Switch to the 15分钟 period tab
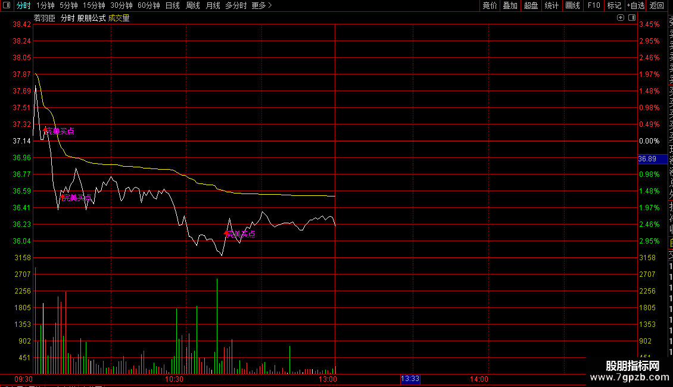Viewport: 673px width, 387px height. pos(94,5)
